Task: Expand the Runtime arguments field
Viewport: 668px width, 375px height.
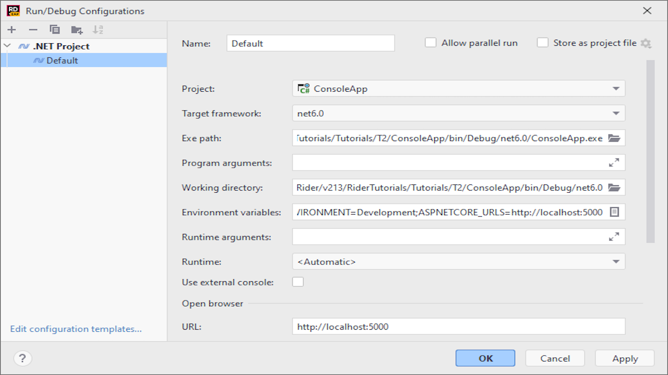Action: pos(614,237)
